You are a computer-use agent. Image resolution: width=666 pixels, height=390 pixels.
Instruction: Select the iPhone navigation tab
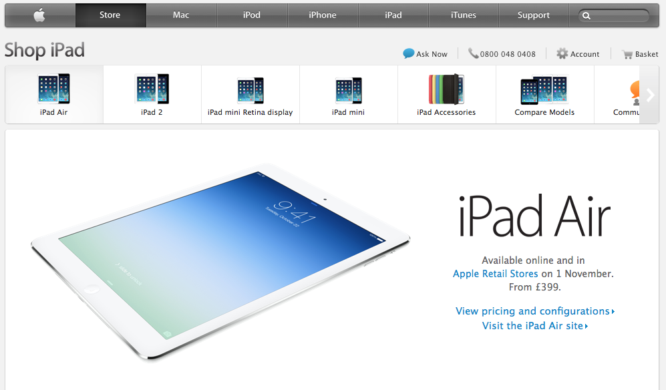click(323, 15)
